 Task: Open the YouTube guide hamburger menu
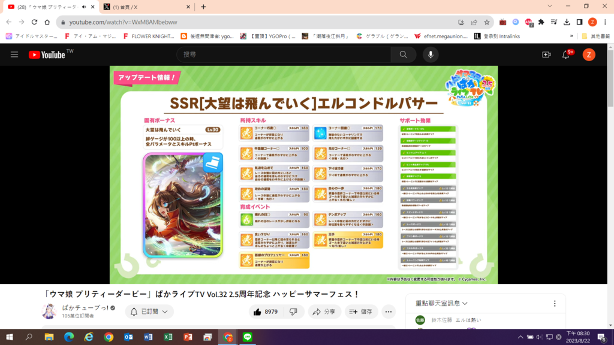point(14,55)
